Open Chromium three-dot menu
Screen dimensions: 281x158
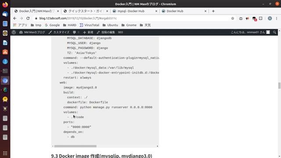pyautogui.click(x=277, y=18)
